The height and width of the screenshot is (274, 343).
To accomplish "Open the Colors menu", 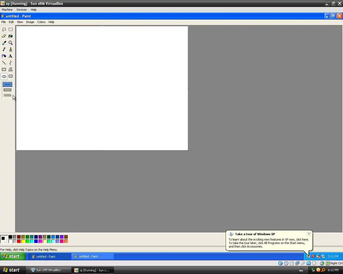I will [41, 22].
